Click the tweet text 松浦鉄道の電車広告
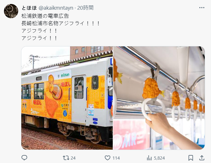The height and width of the screenshot is (163, 211). coord(45,16)
